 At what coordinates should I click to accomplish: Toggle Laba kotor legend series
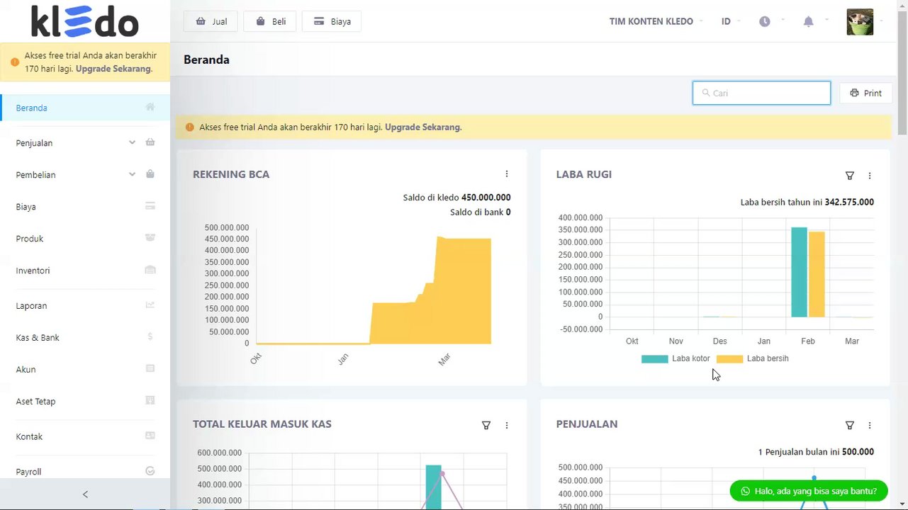676,359
